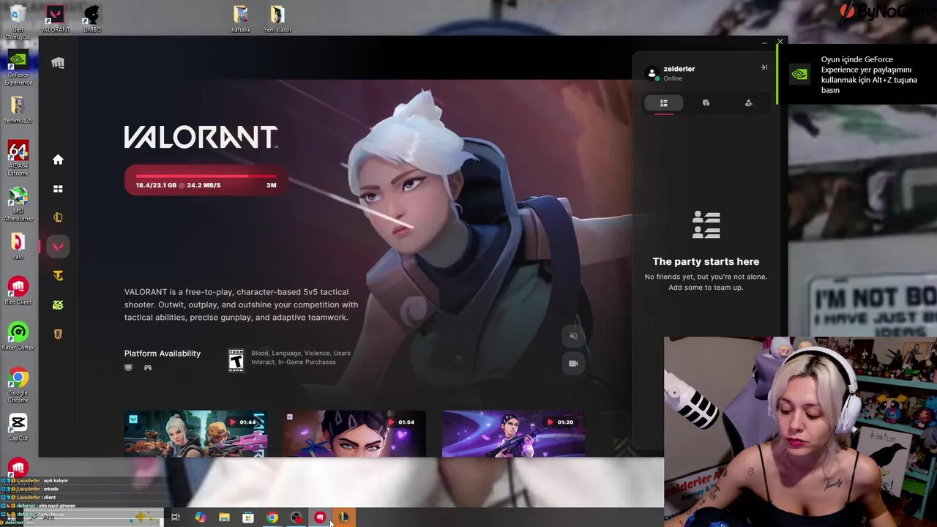Open OBS Studio on taskbar
Screen dimensions: 937x527
tap(296, 517)
